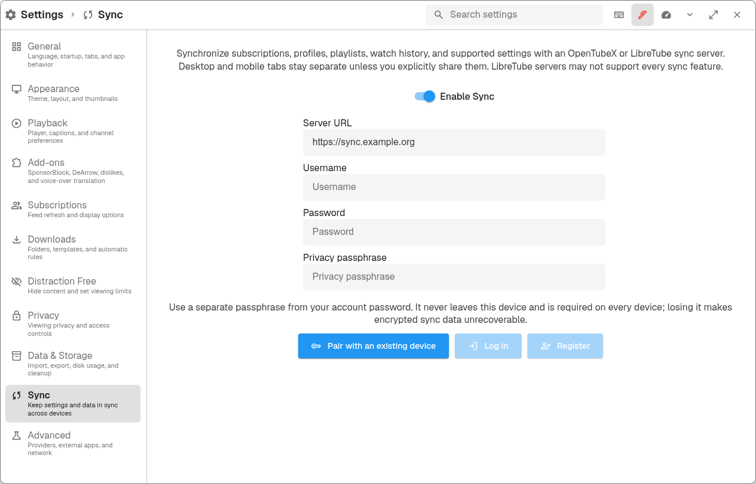The height and width of the screenshot is (484, 756).
Task: Click the Password input field
Action: click(454, 232)
